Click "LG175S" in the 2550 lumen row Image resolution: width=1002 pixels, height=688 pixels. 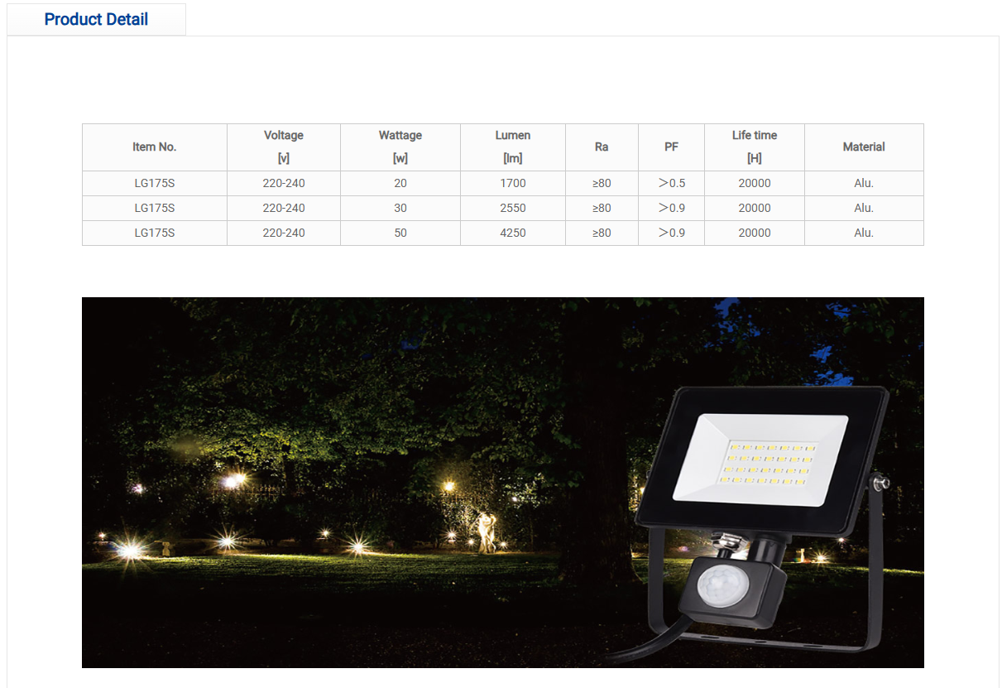(155, 209)
